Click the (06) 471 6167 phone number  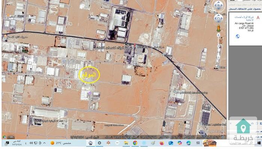[246, 28]
